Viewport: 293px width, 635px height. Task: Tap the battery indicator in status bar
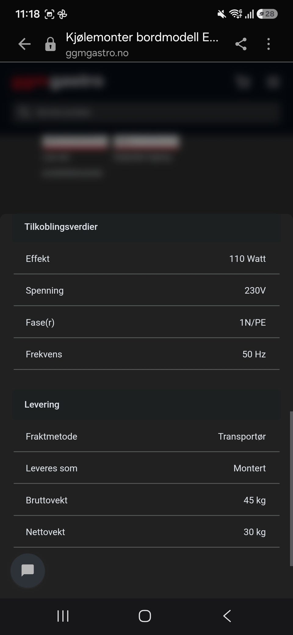(267, 14)
